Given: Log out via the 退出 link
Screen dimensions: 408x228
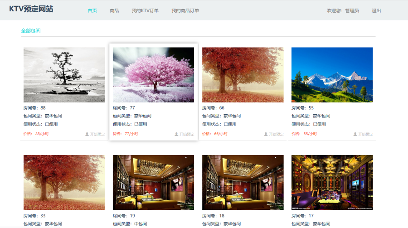Looking at the screenshot, I should (x=376, y=11).
